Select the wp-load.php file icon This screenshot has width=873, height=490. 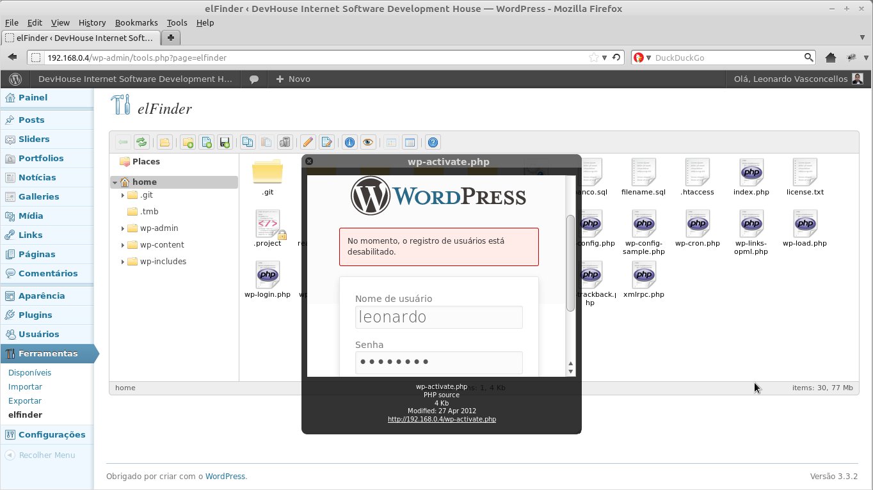[x=805, y=224]
